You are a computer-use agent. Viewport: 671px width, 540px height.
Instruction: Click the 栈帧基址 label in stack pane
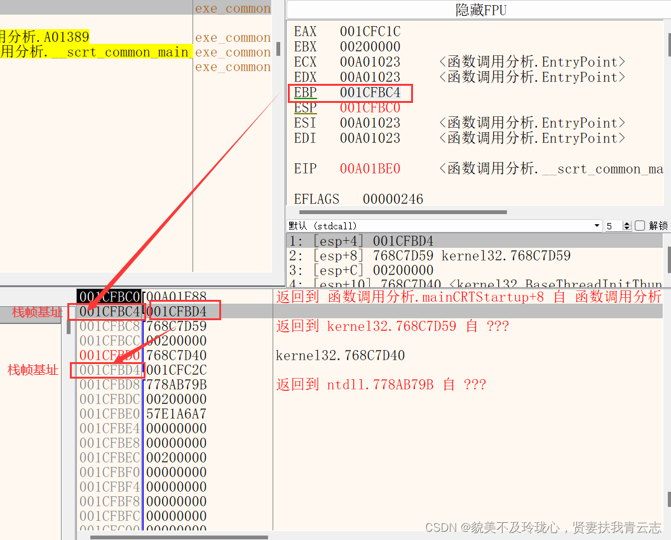tap(32, 370)
